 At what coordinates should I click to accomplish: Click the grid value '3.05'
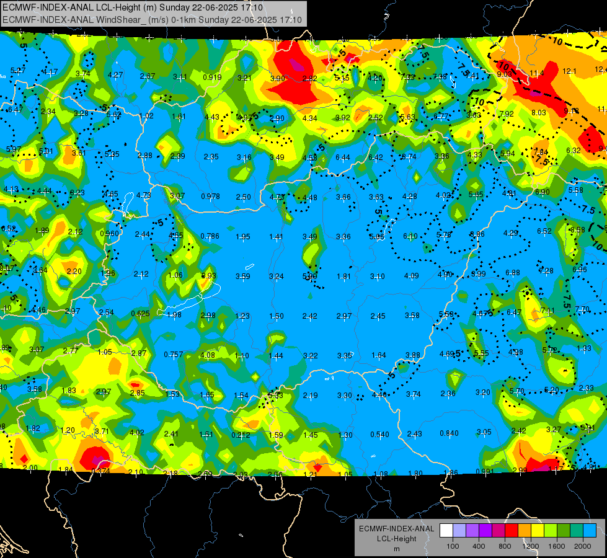(484, 432)
